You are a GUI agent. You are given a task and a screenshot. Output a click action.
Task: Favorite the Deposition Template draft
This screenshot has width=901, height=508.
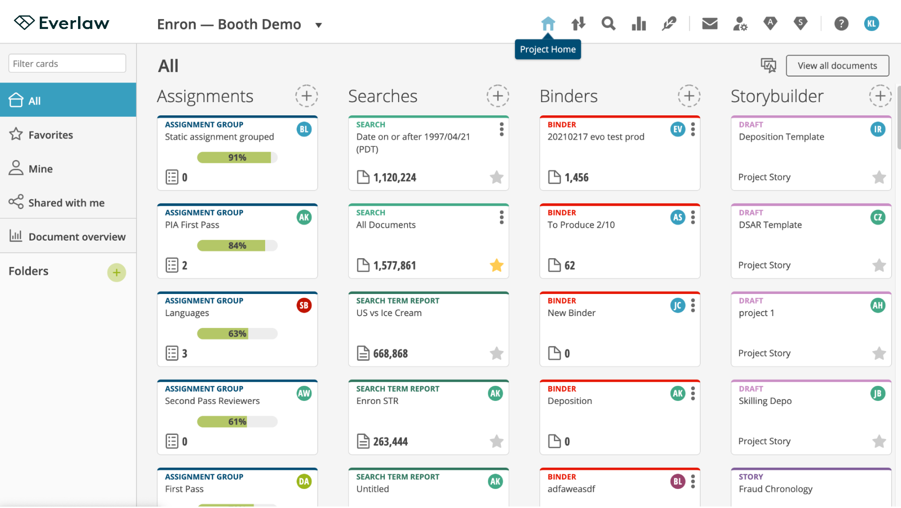click(x=879, y=177)
